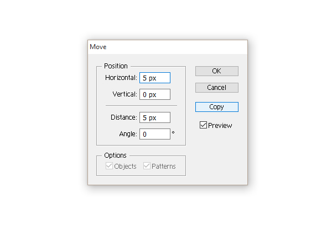Click the "Patterns" label text
Viewport: 332px width, 236px height.
click(x=163, y=167)
